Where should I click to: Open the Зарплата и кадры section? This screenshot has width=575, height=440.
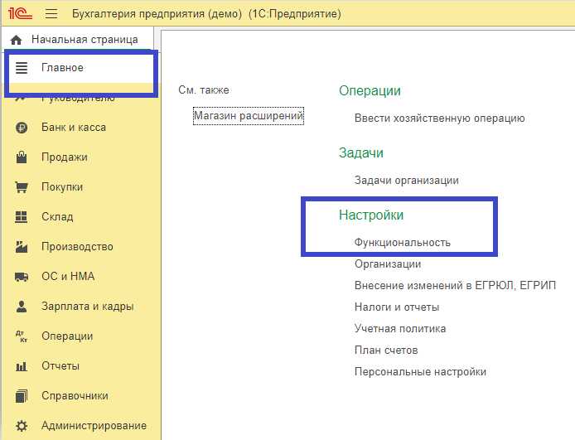(x=87, y=306)
